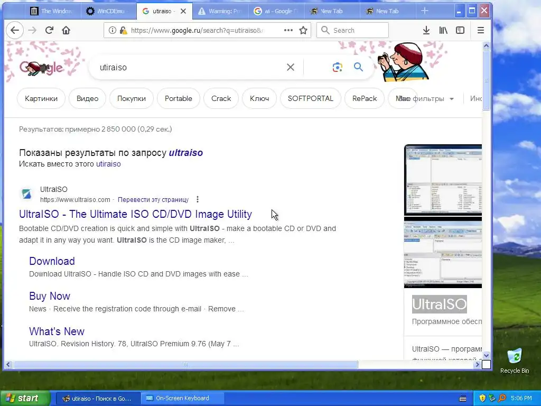Image resolution: width=541 pixels, height=406 pixels.
Task: Open a new browser tab
Action: pos(425,11)
